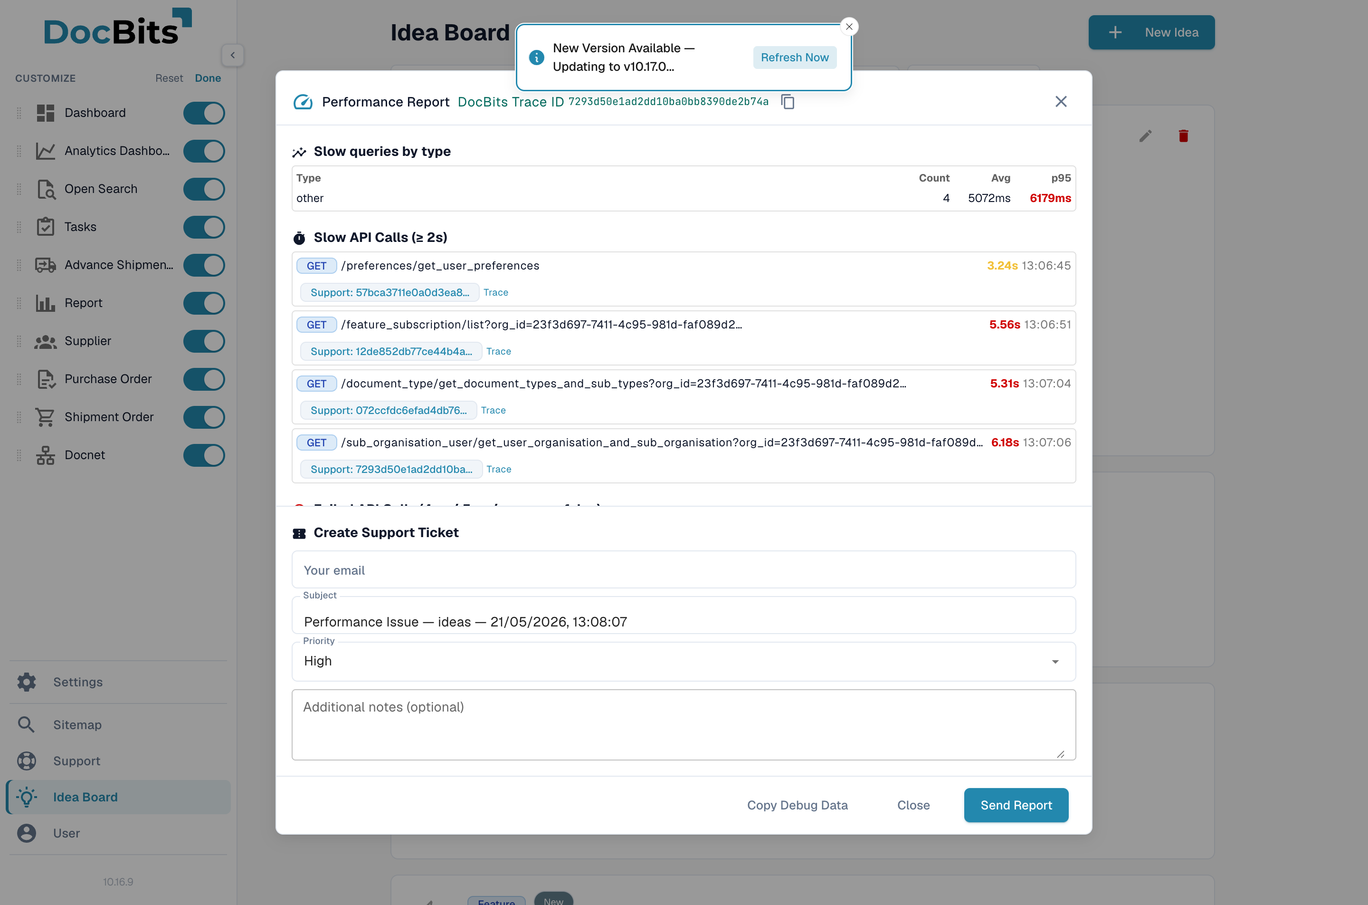Screen dimensions: 1368x905
Task: Delete the idea with the red trash icon
Action: tap(1183, 136)
